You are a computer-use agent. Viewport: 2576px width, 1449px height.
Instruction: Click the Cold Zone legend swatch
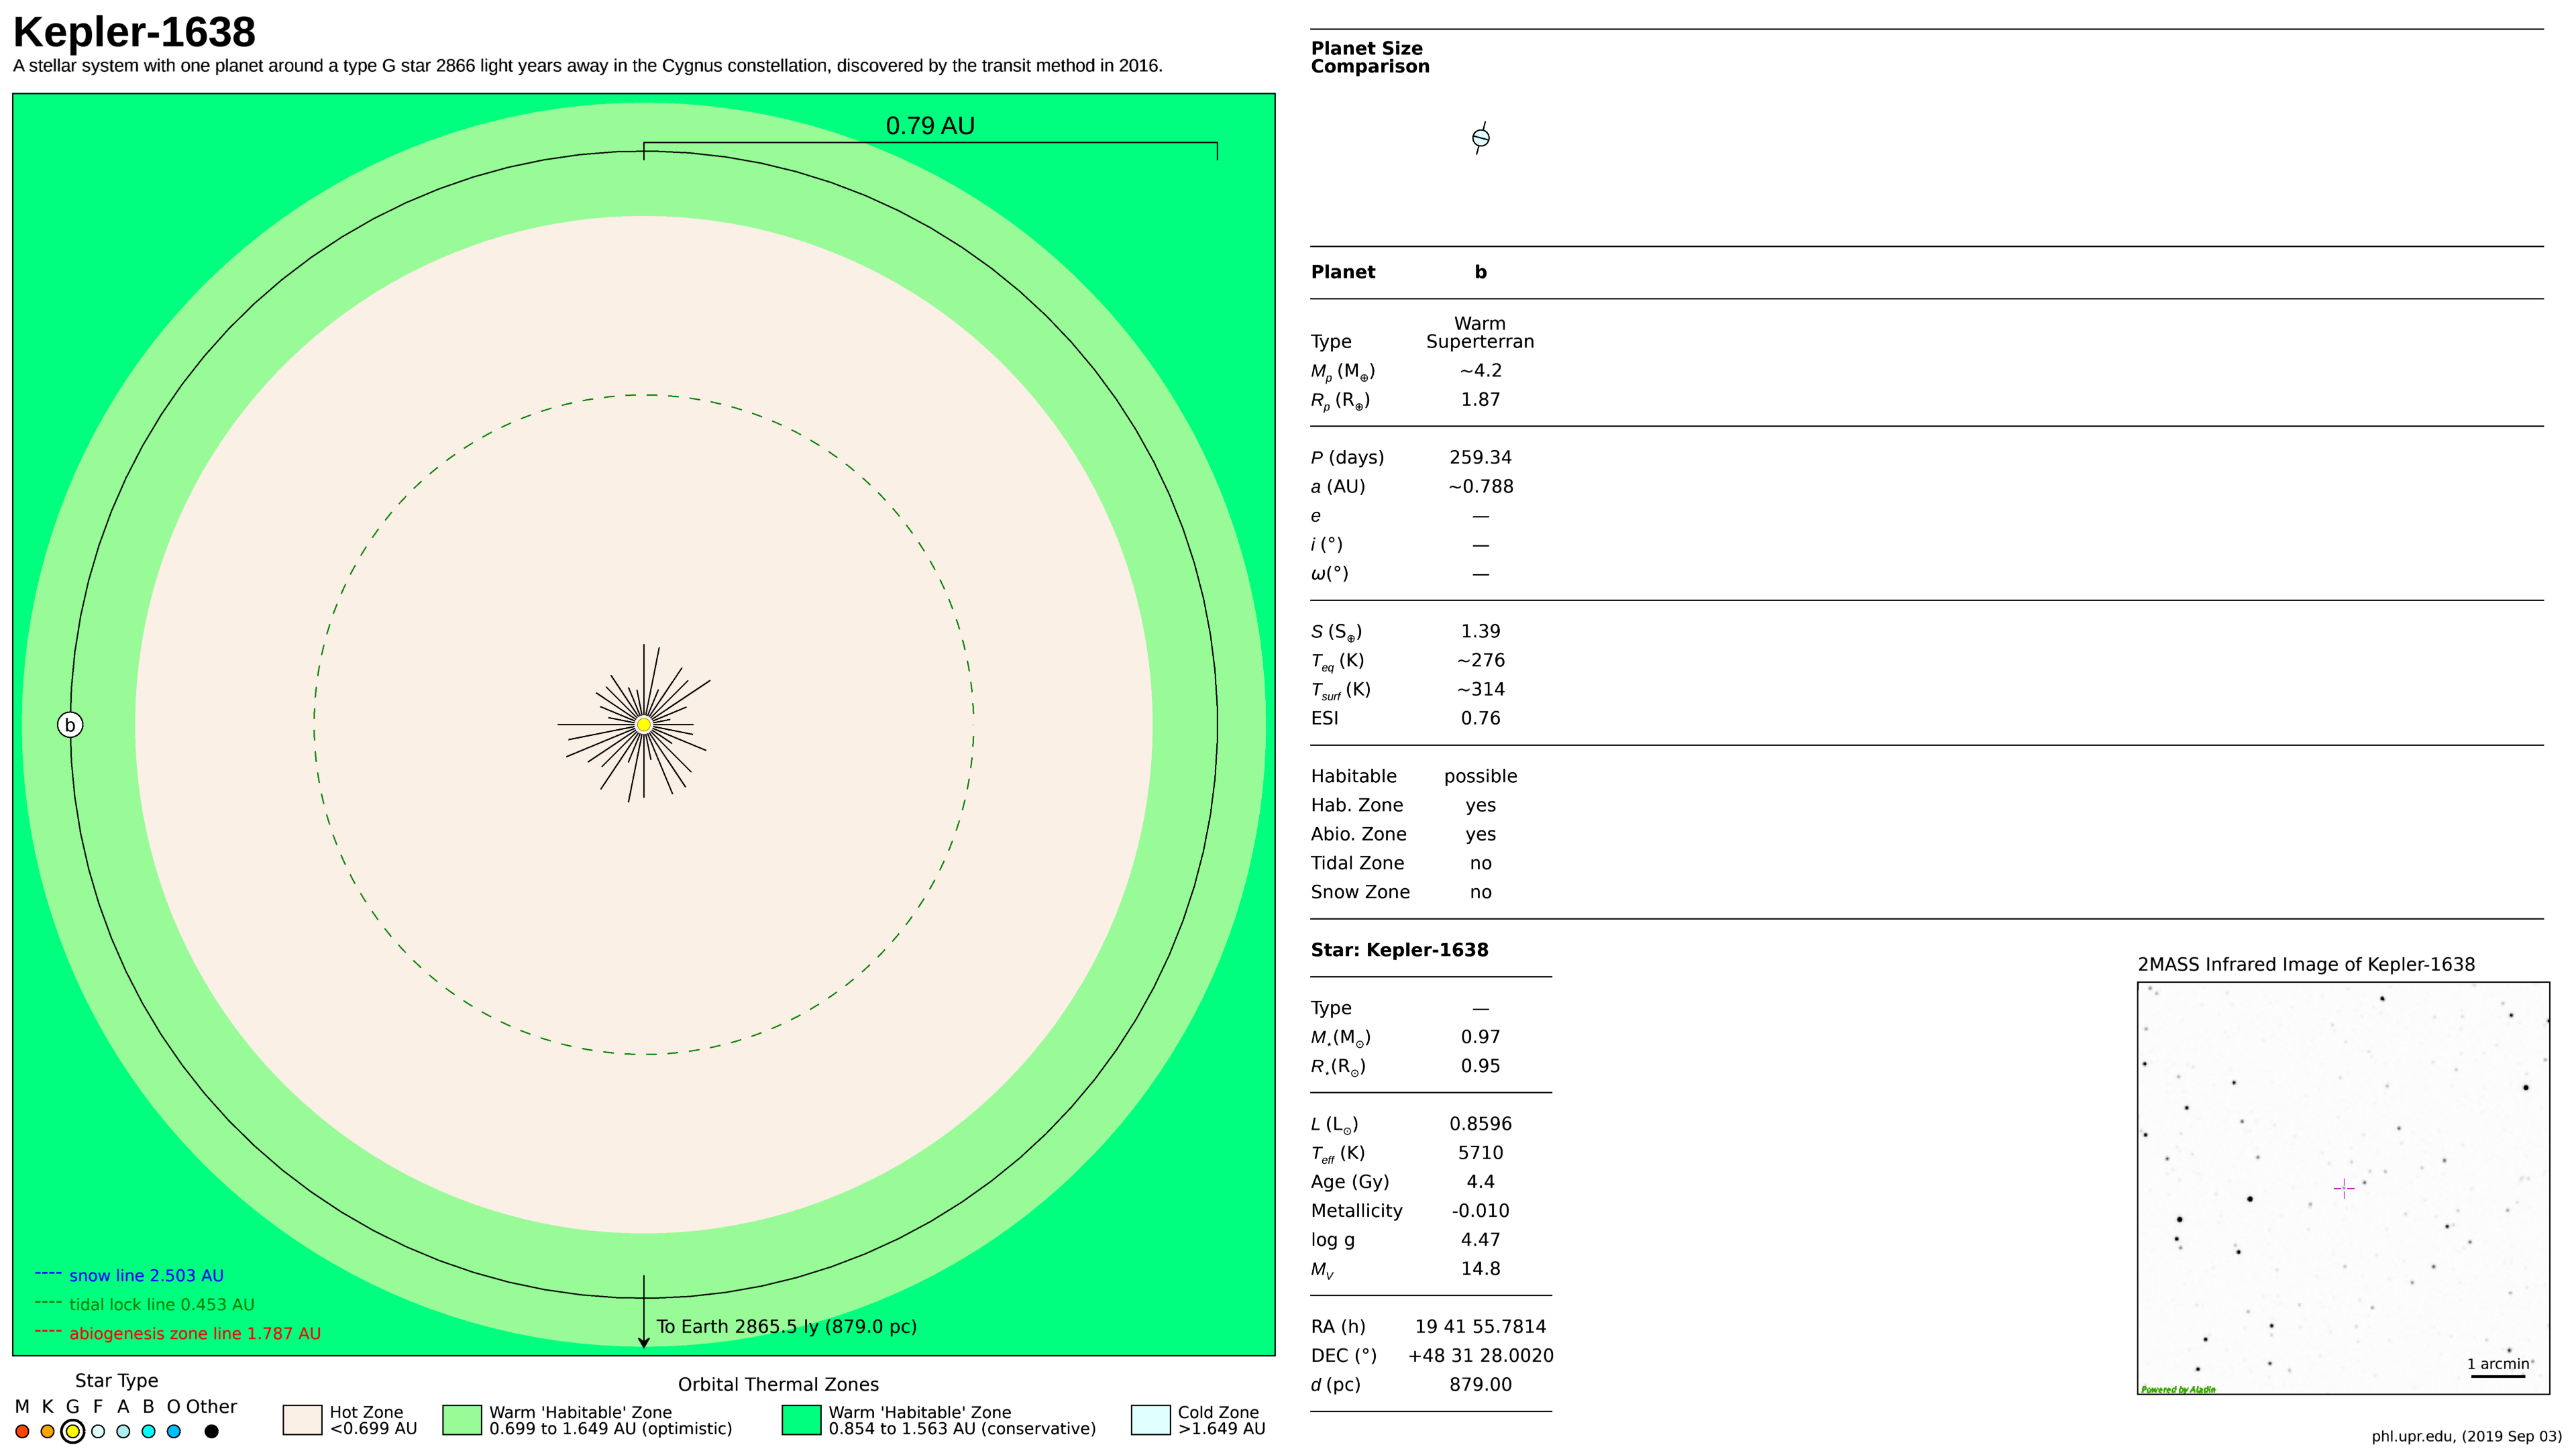pyautogui.click(x=1150, y=1420)
